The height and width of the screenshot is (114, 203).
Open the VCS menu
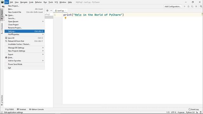56,2
